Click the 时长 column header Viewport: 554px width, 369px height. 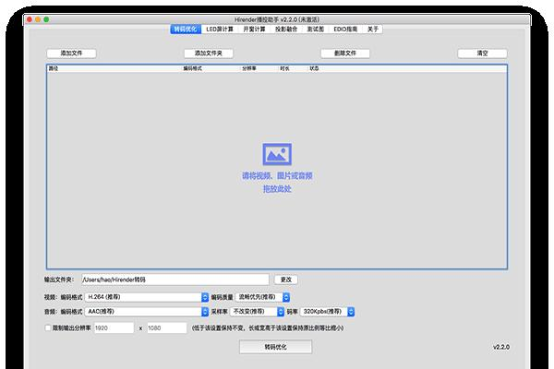(284, 68)
